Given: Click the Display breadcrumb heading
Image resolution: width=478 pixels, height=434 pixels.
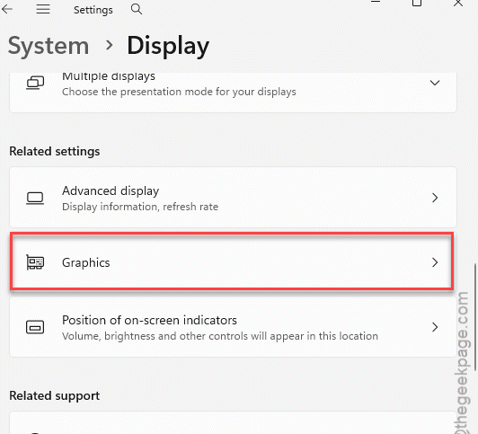Looking at the screenshot, I should pos(168,46).
